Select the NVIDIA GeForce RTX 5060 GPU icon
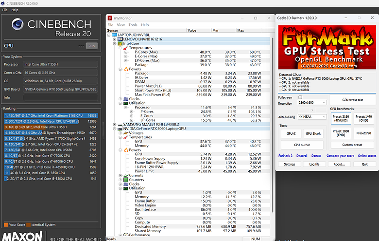379x241 pixels. (x=120, y=129)
